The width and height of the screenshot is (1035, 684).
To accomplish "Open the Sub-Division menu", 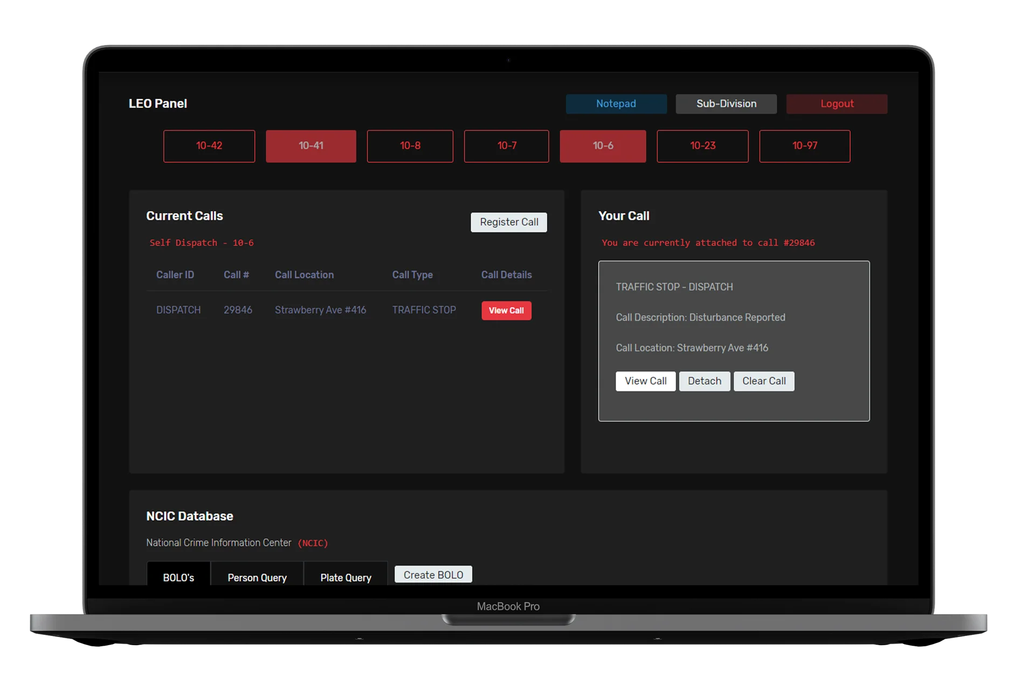I will pos(726,103).
